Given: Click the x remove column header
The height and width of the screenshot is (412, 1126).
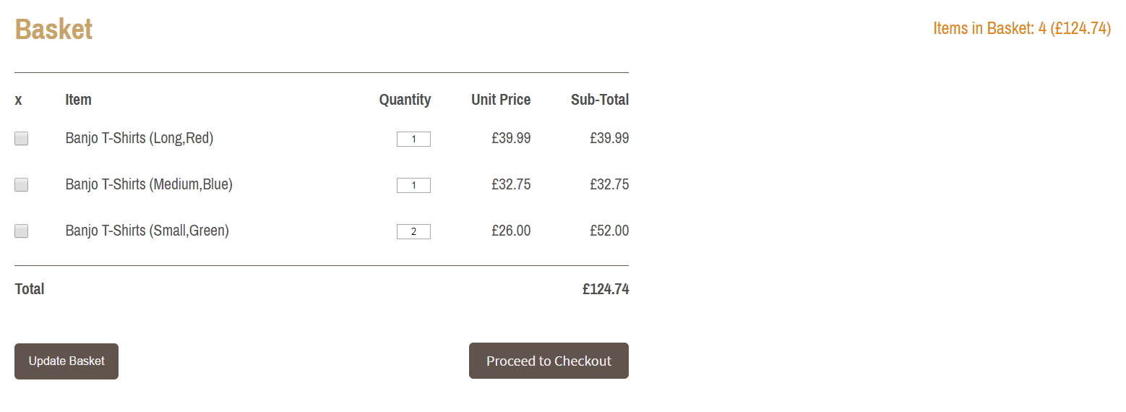Looking at the screenshot, I should click(x=18, y=100).
